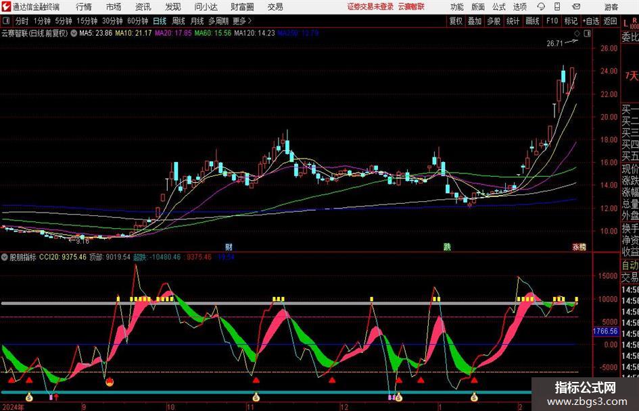Image resolution: width=639 pixels, height=411 pixels.
Task: Expand the 更多 periods list
Action: click(x=243, y=21)
